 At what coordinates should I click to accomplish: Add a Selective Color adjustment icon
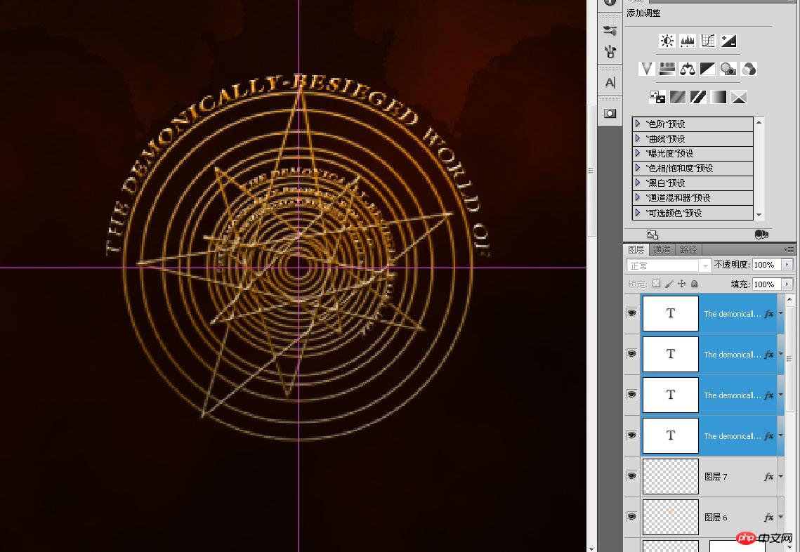[739, 97]
